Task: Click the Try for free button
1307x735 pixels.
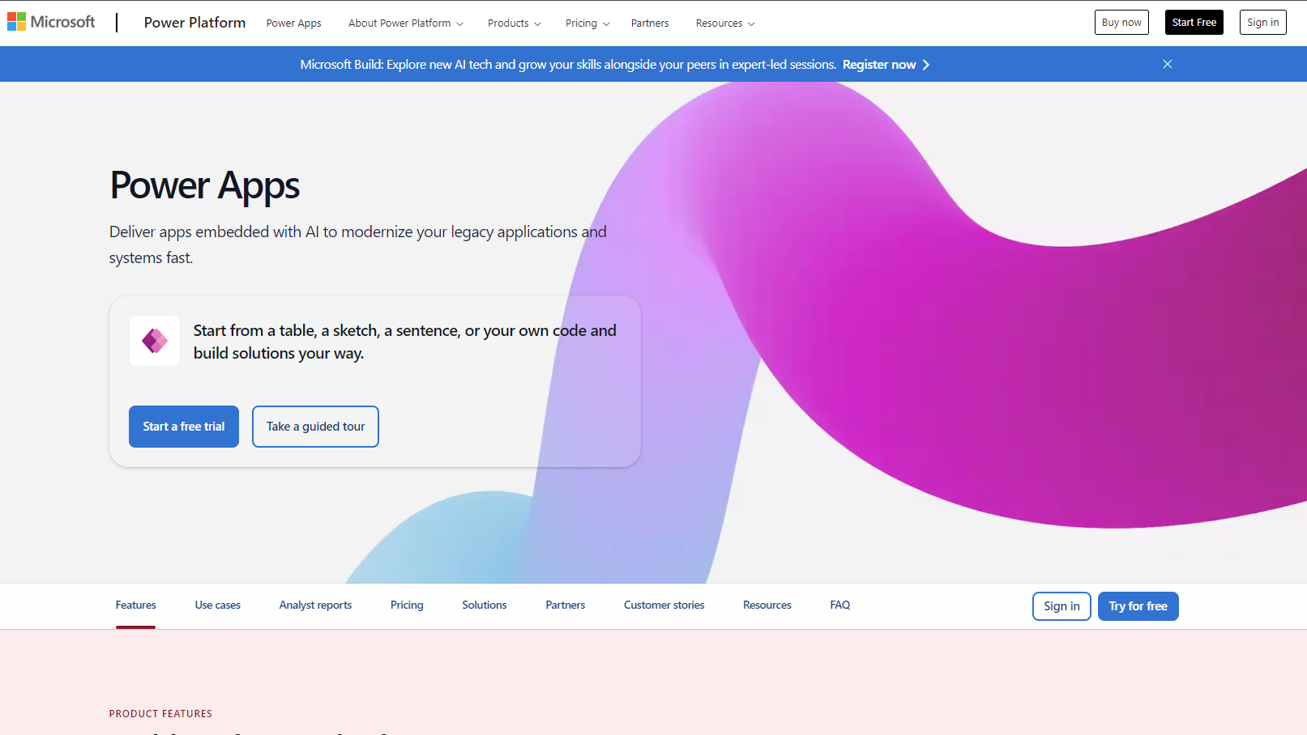Action: point(1138,606)
